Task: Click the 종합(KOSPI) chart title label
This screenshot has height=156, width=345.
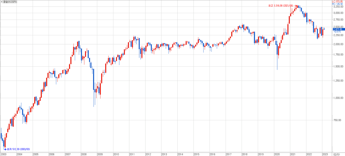Action: point(10,2)
